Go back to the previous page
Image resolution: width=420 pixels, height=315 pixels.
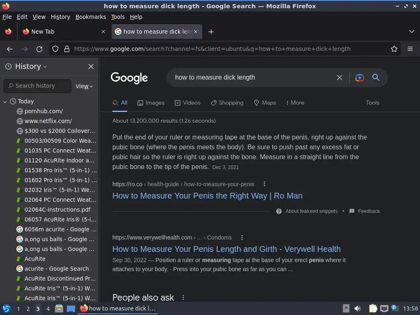10,49
